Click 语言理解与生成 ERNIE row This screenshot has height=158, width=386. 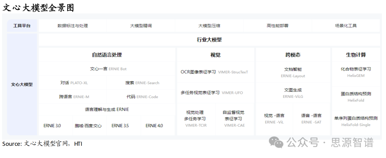coord(107,109)
